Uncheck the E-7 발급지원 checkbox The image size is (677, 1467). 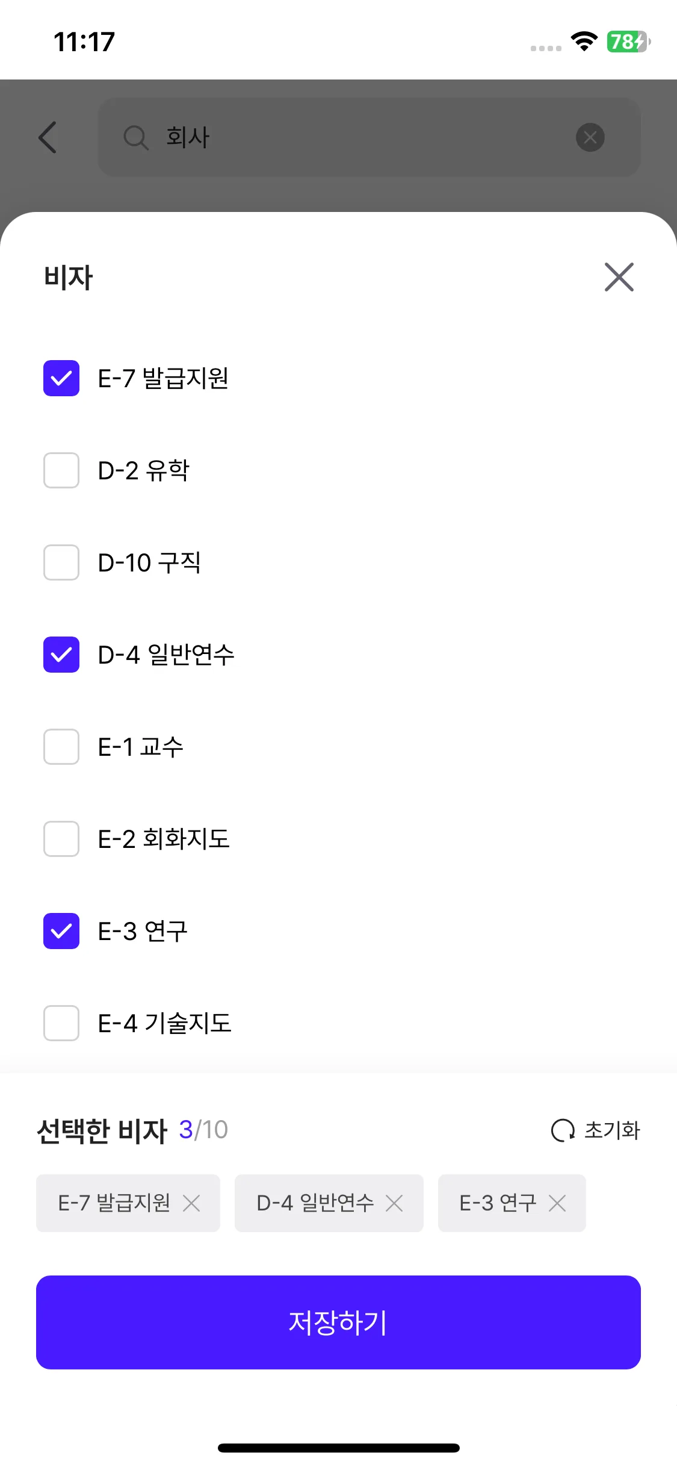click(x=61, y=378)
